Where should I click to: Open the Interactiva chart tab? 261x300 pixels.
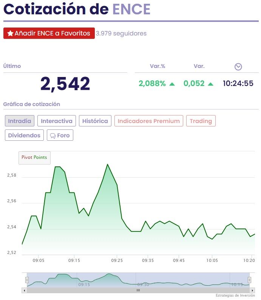[x=57, y=121]
